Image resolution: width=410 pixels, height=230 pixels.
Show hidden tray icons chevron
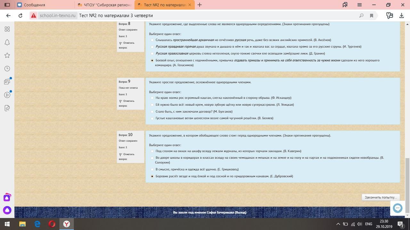click(338, 224)
